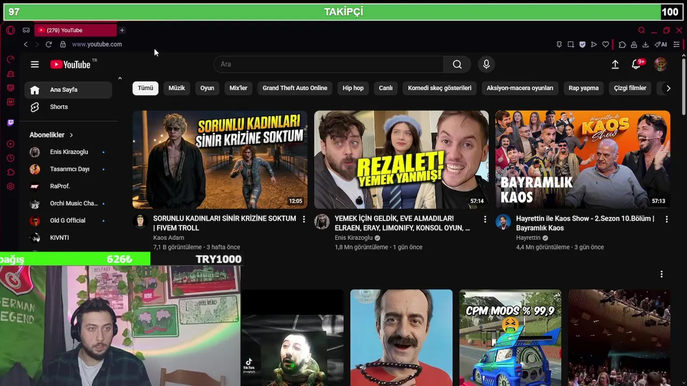Image resolution: width=687 pixels, height=386 pixels.
Task: Open SORUNLU KADINLARI video thumbnail
Action: point(220,160)
